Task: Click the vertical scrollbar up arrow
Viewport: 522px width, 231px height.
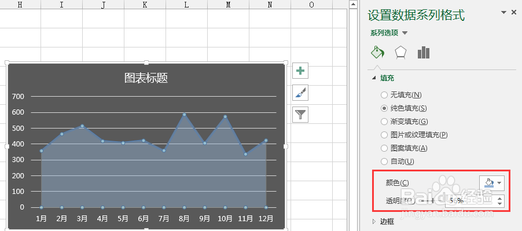Action: pos(353,4)
